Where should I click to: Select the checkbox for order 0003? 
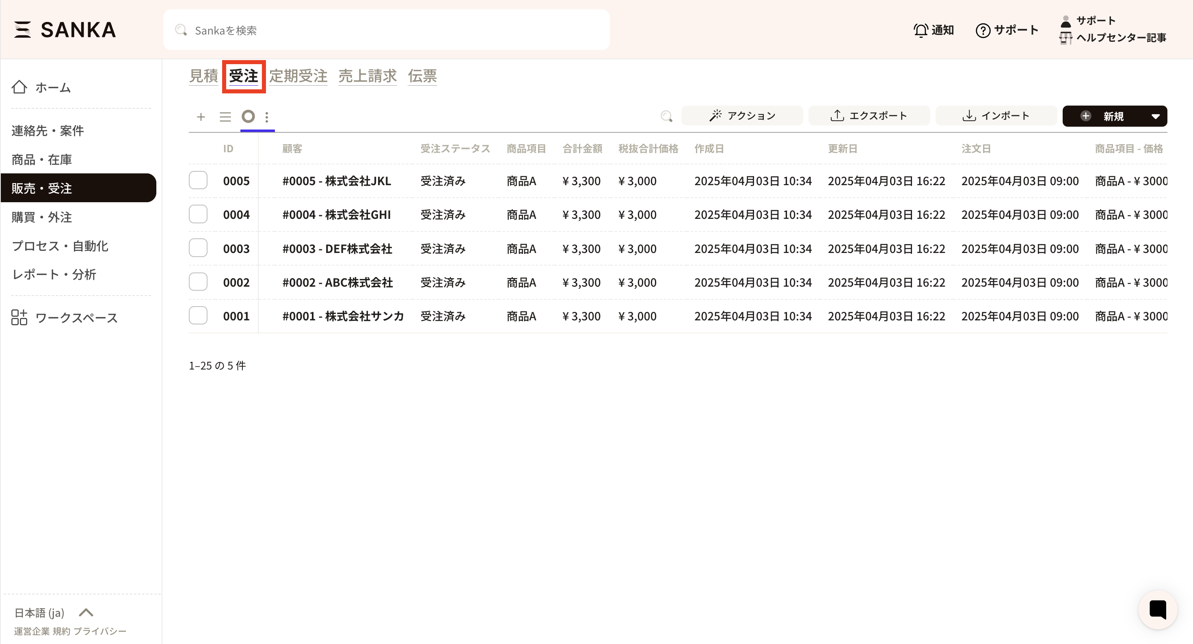(x=198, y=248)
